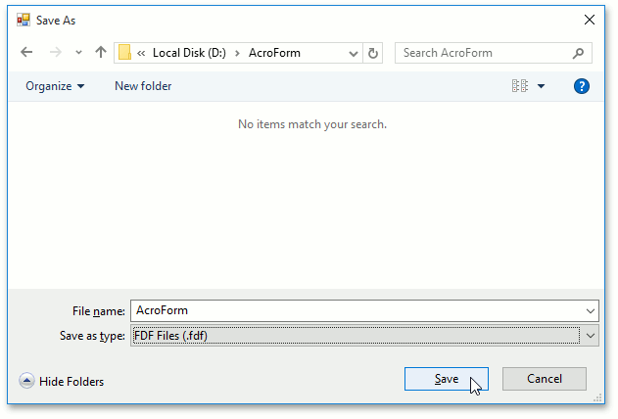Expand the address bar history dropdown
618x419 pixels.
click(352, 53)
